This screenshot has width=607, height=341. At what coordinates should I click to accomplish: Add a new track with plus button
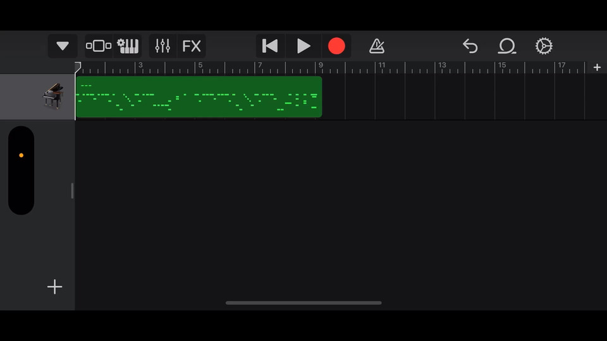(54, 287)
